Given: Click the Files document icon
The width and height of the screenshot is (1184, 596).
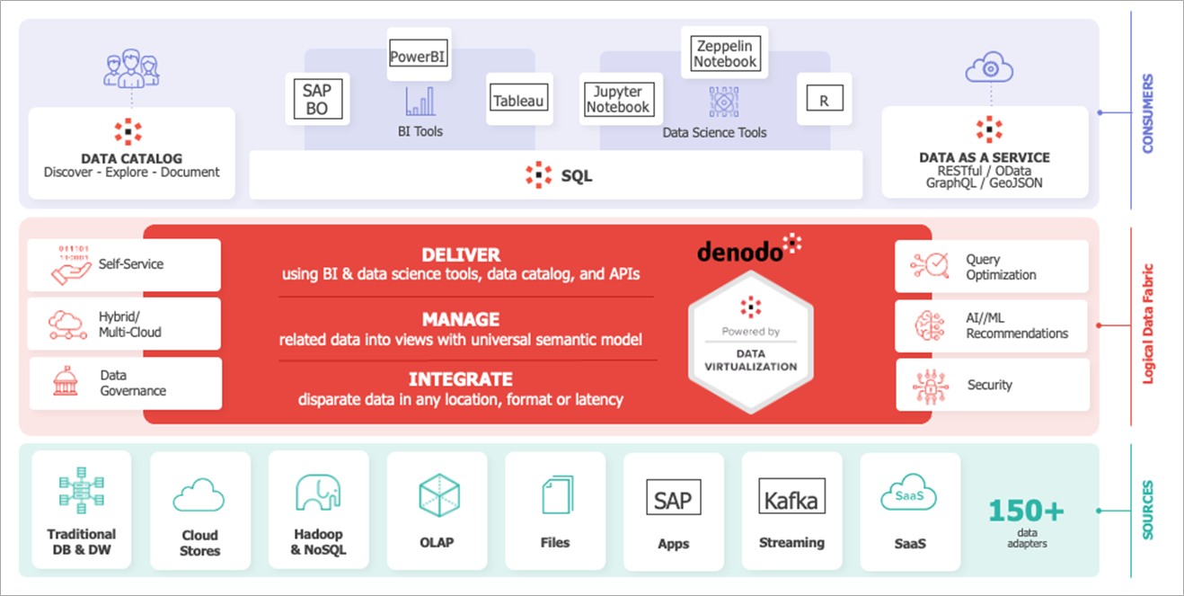Looking at the screenshot, I should pos(556,494).
